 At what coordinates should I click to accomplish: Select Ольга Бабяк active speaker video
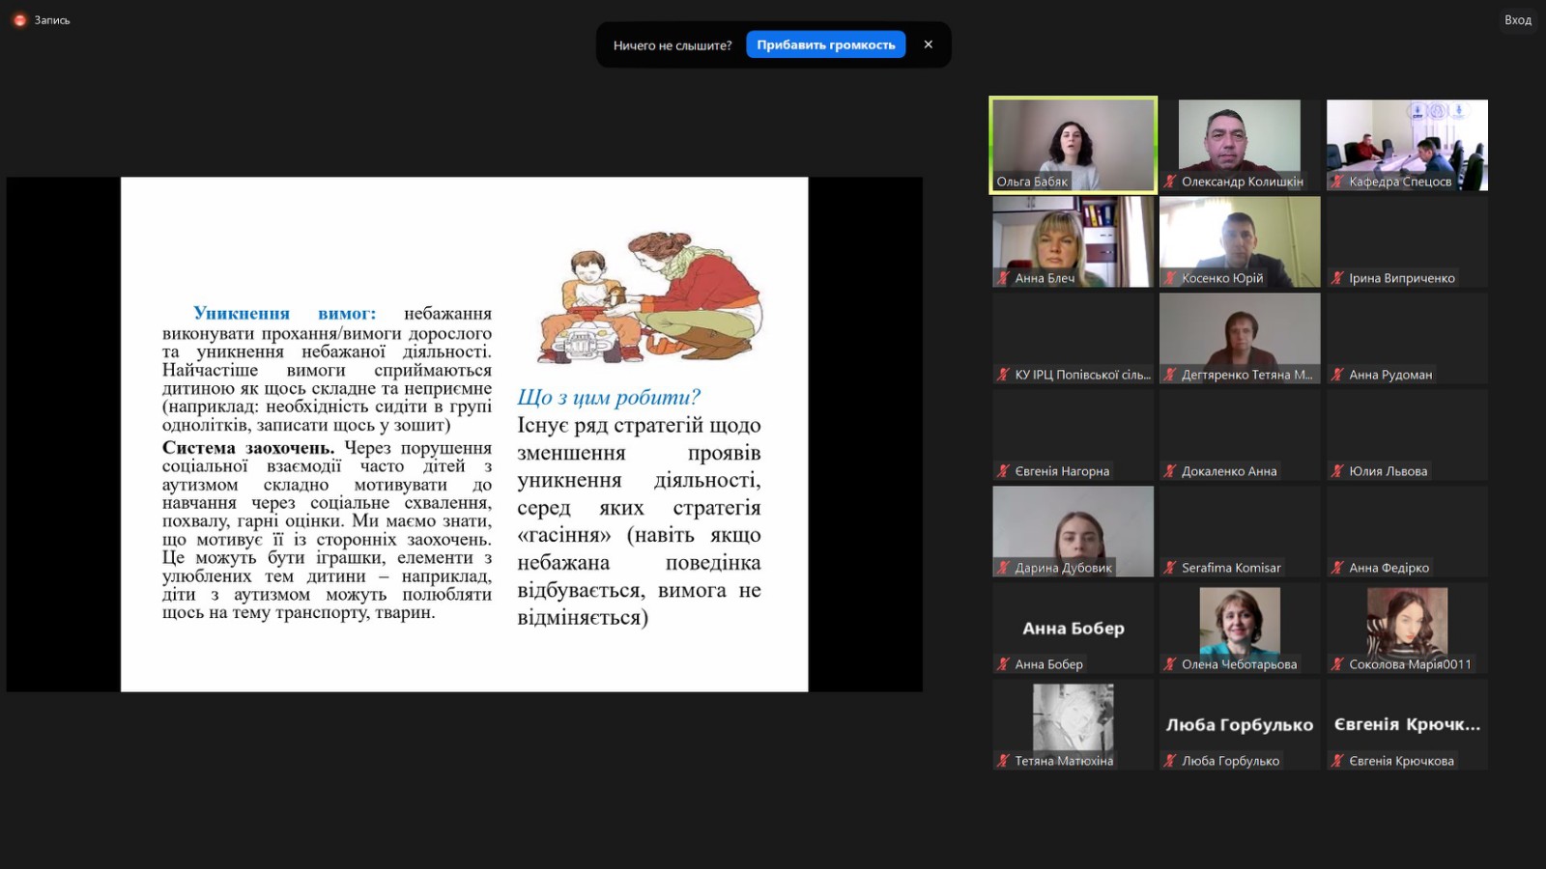[x=1073, y=140]
